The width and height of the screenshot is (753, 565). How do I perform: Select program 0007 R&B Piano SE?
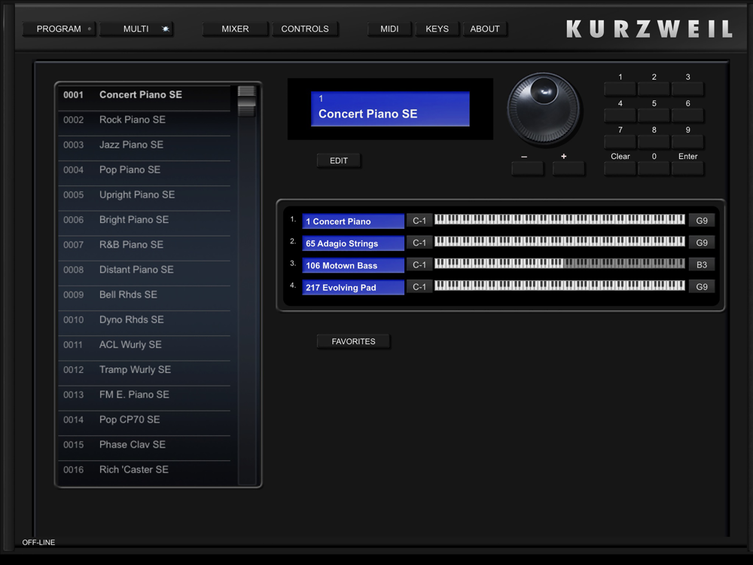tap(144, 249)
